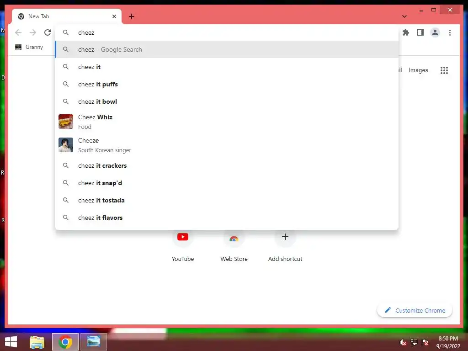This screenshot has width=468, height=351.
Task: Pick the 'cheez it flavors' suggestion
Action: click(x=227, y=218)
